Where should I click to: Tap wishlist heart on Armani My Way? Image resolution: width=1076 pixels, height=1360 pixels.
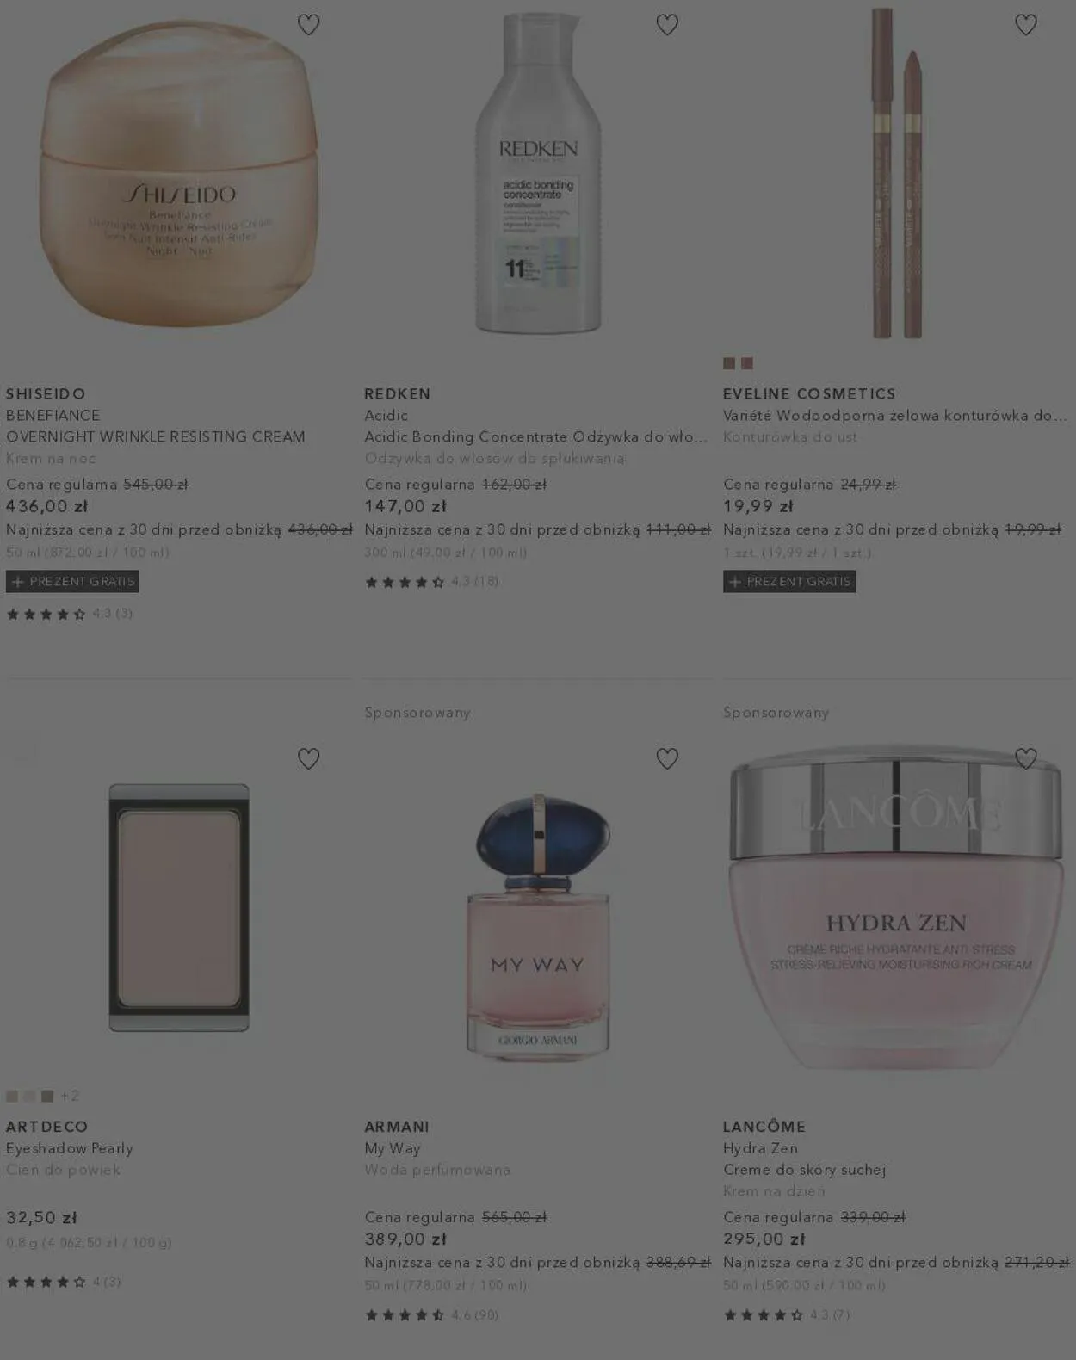[x=667, y=758]
